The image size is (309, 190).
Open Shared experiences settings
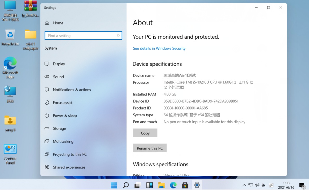click(x=69, y=167)
